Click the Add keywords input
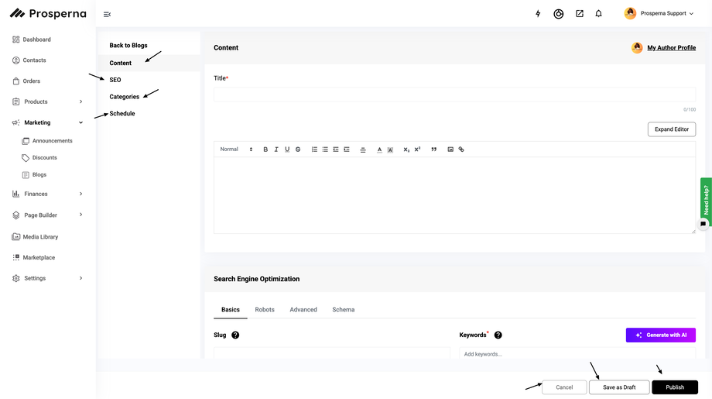This screenshot has height=399, width=712. [x=577, y=354]
